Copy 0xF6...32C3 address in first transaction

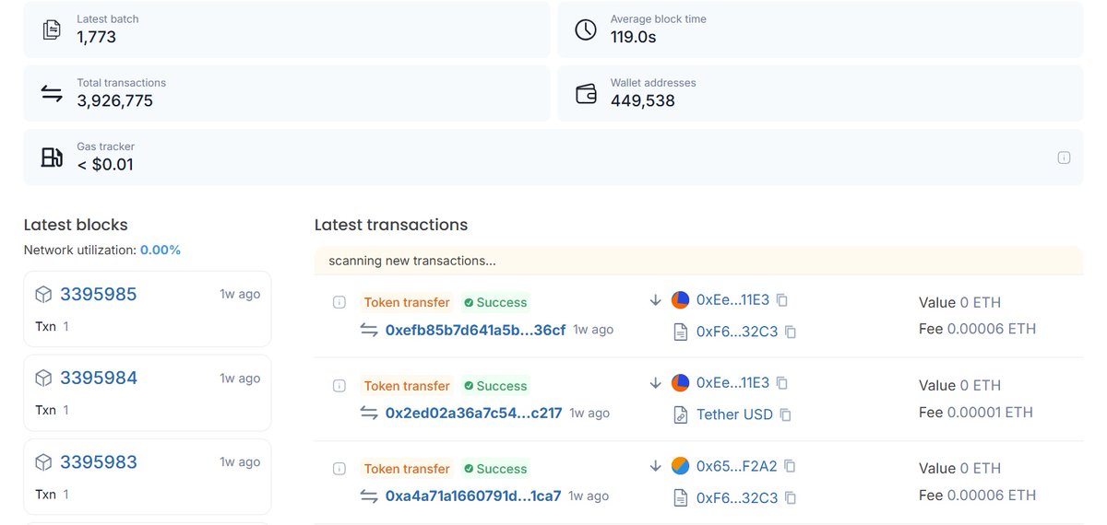[x=791, y=332]
